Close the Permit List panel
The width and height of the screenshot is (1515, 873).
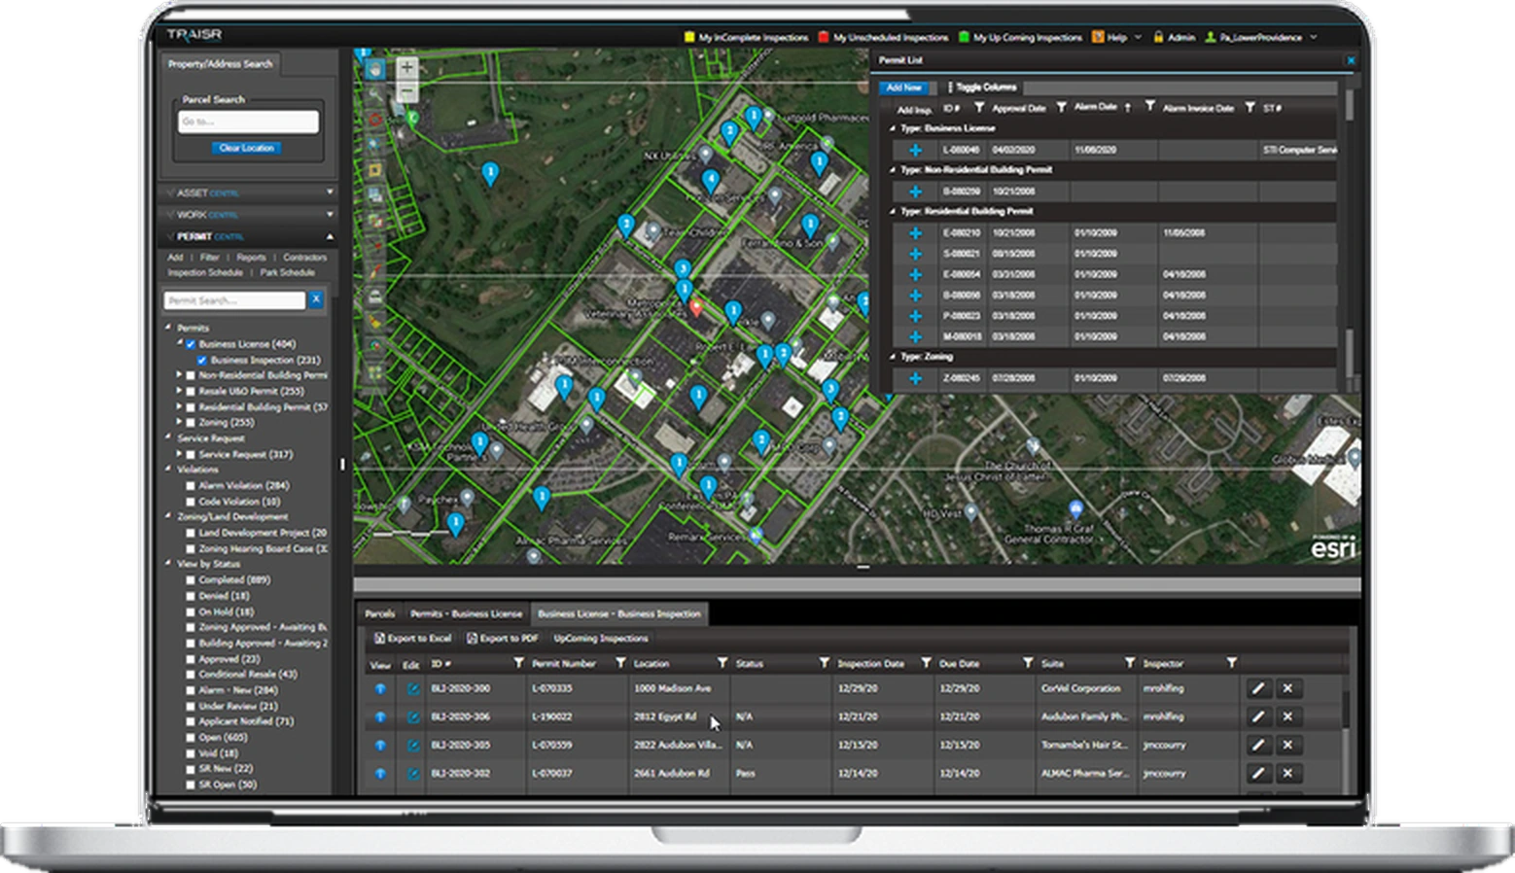1351,60
